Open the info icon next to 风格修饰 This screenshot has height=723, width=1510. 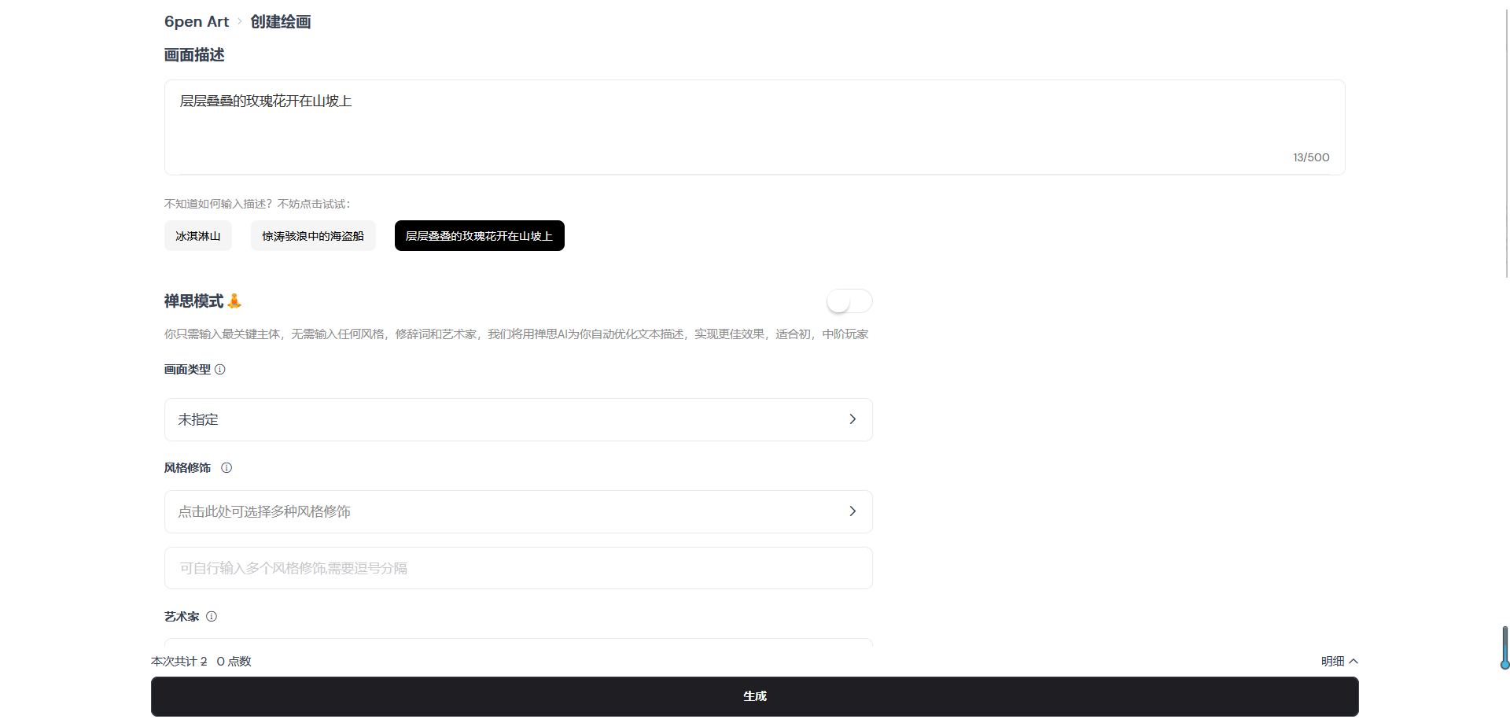point(226,467)
